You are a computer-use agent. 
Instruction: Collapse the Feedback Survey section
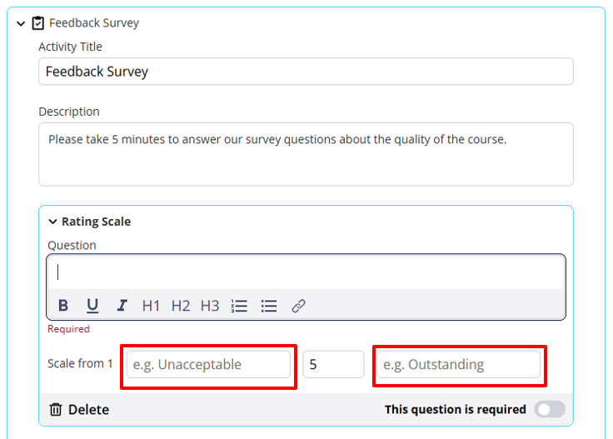point(21,24)
